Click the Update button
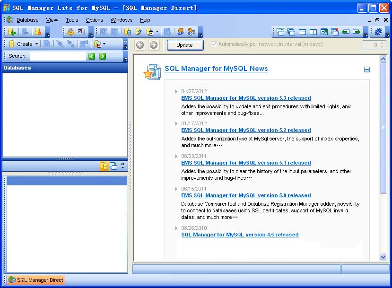Viewport: 392px width, 288px height. (184, 45)
